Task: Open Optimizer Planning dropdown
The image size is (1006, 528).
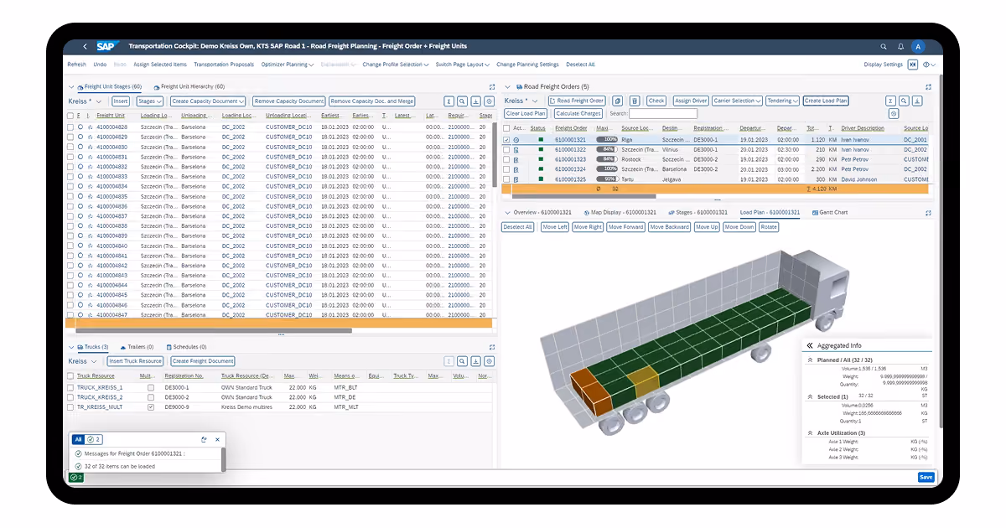Action: coord(287,65)
